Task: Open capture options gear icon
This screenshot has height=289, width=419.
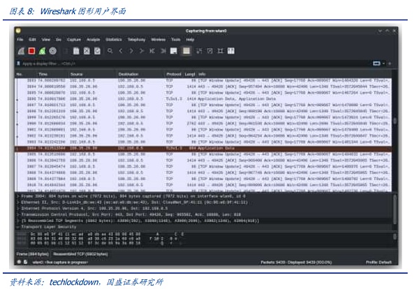Action: 52,51
